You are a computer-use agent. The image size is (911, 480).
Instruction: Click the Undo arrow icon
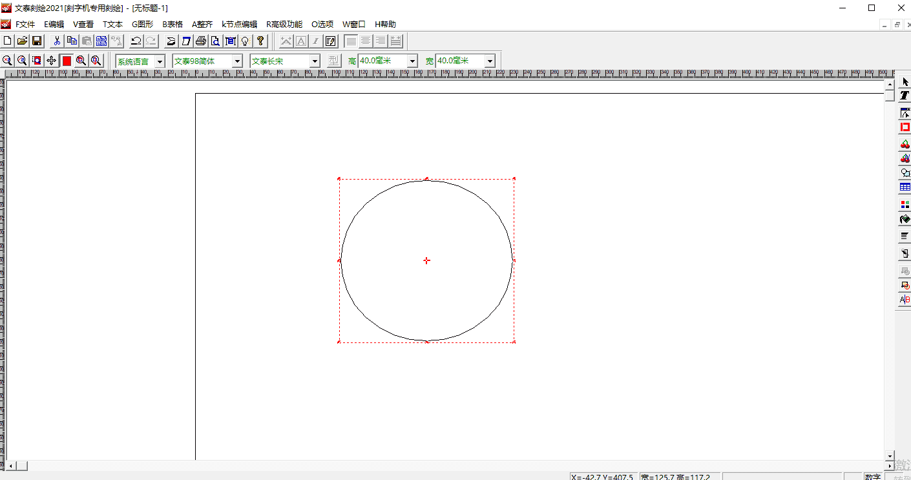136,41
